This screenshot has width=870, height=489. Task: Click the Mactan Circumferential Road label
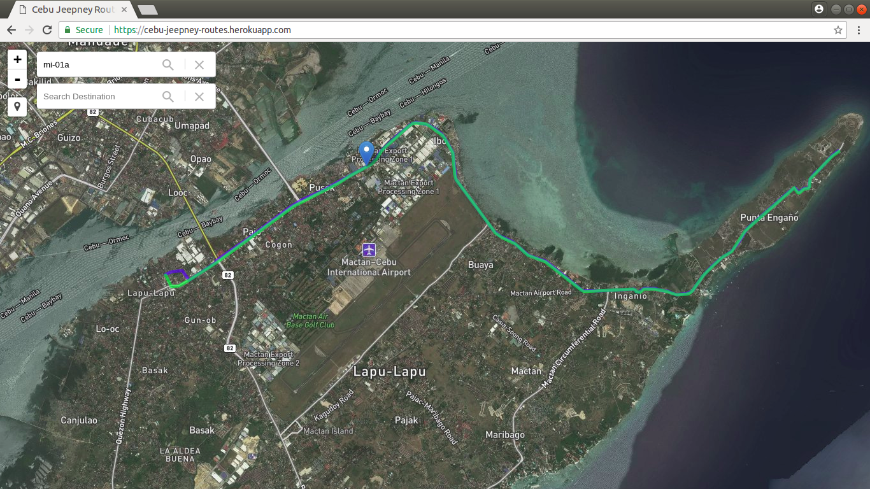coord(573,349)
